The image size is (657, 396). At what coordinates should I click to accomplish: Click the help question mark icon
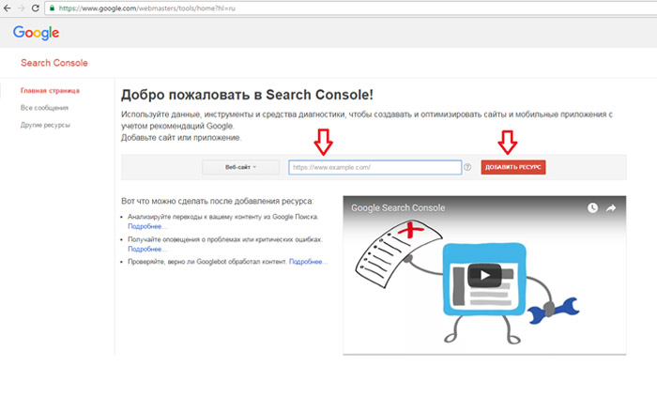(467, 167)
